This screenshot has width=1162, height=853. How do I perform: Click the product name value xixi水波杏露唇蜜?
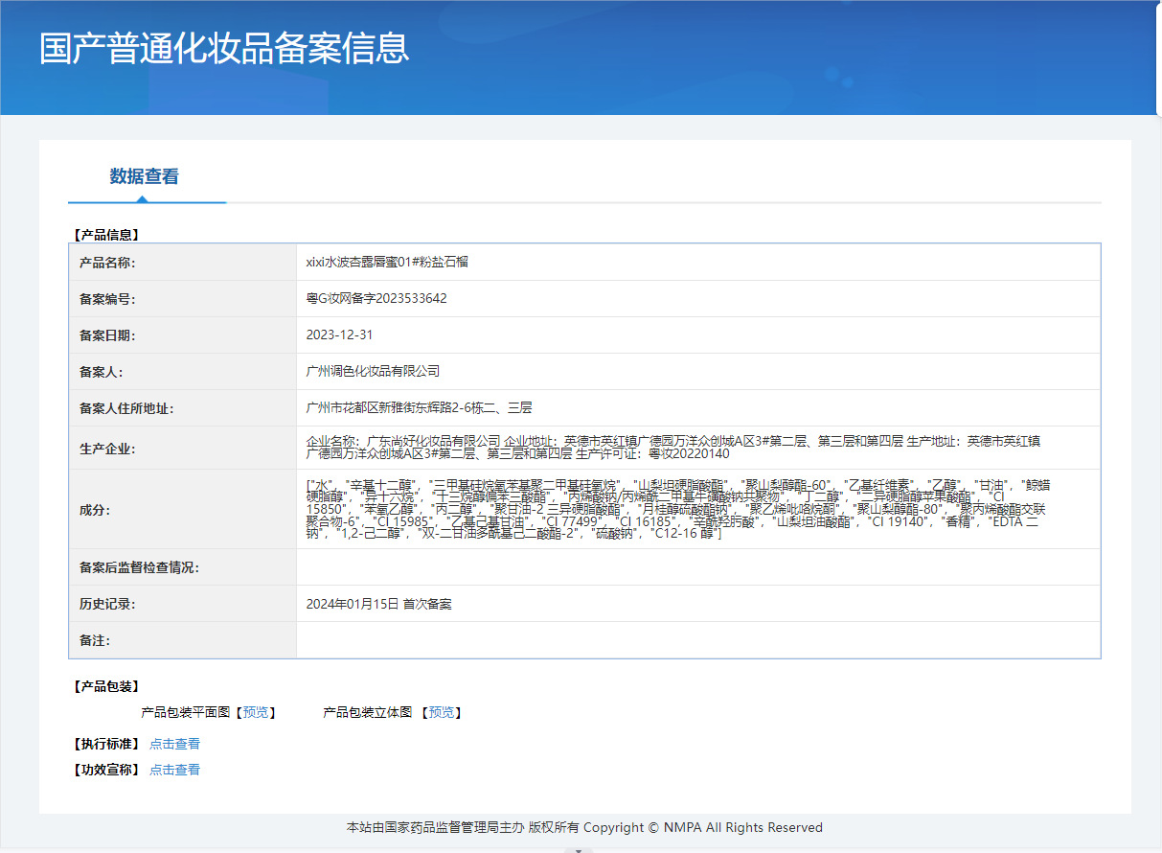click(387, 262)
